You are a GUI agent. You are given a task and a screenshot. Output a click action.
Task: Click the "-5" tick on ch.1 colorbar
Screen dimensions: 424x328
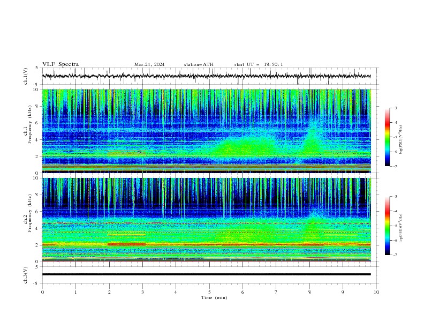[395, 137]
